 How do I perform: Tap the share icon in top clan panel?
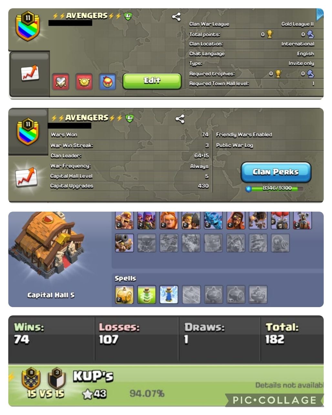176,17
